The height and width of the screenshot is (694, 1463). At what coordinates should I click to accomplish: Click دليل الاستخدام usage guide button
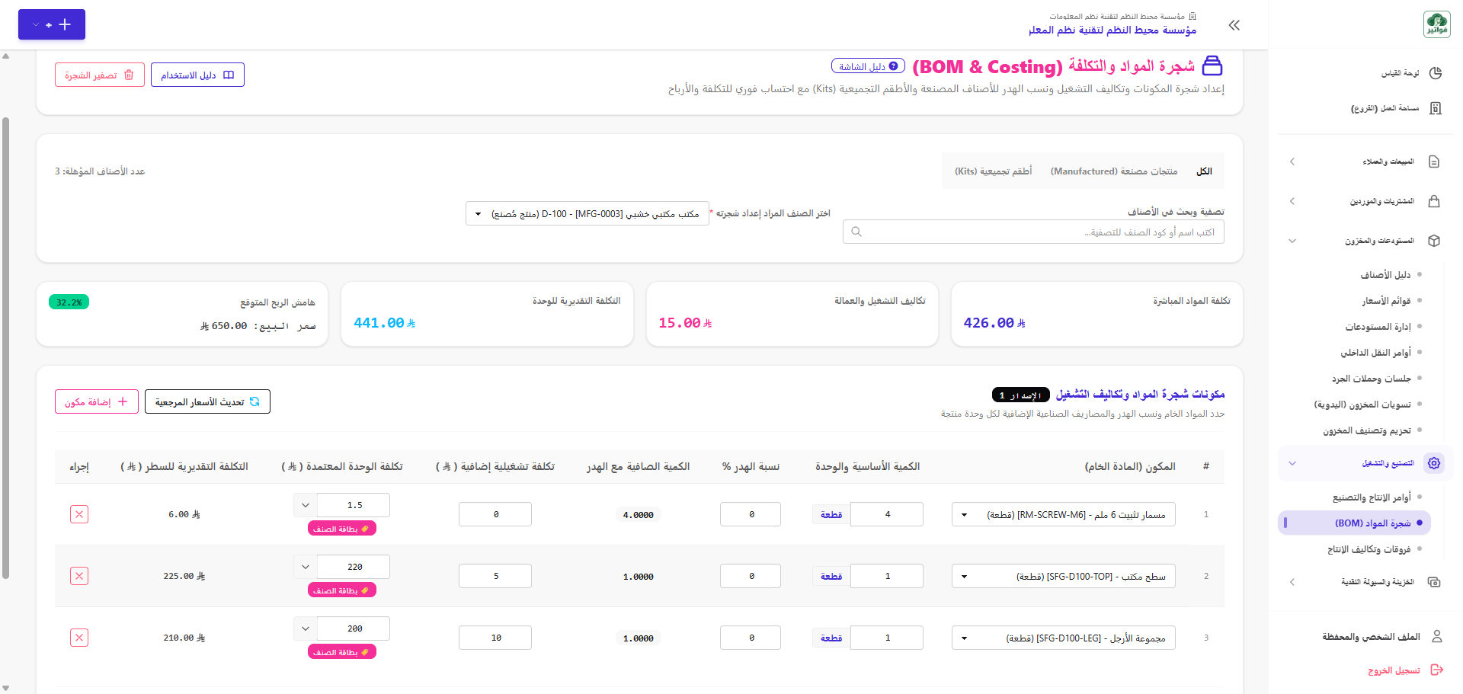point(197,75)
